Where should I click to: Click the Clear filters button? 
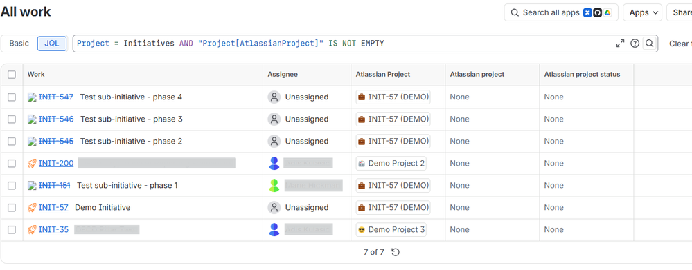point(680,44)
